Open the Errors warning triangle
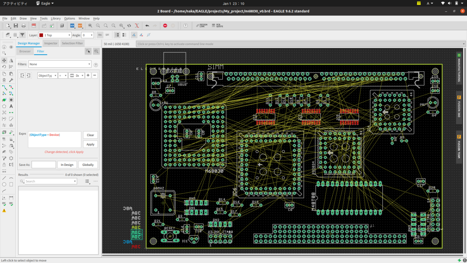 pyautogui.click(x=4, y=211)
